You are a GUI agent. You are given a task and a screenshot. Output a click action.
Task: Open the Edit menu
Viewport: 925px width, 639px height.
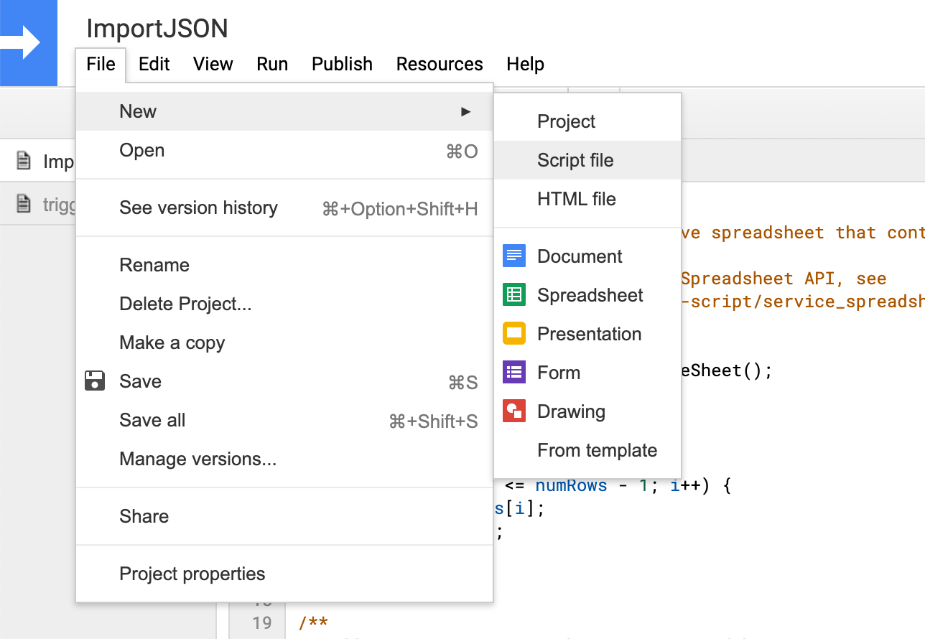(154, 65)
